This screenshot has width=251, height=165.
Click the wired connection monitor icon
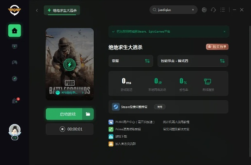tap(207, 81)
